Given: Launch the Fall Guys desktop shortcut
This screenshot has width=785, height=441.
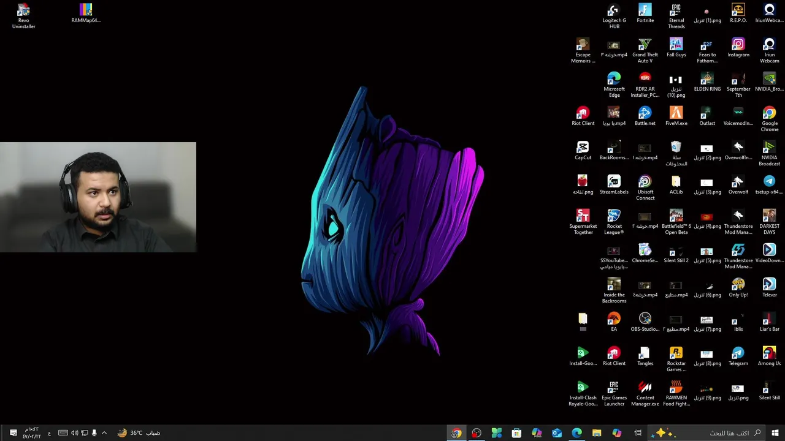Looking at the screenshot, I should point(676,48).
